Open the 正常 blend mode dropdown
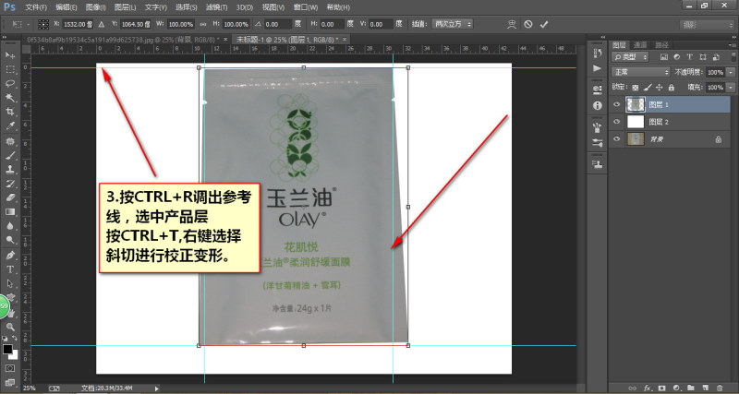 [640, 73]
